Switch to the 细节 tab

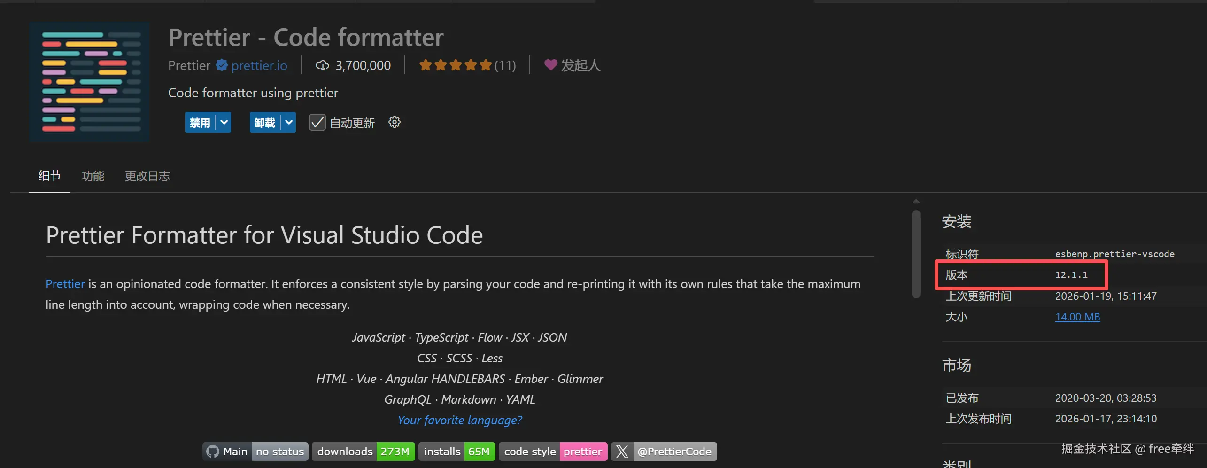click(50, 176)
